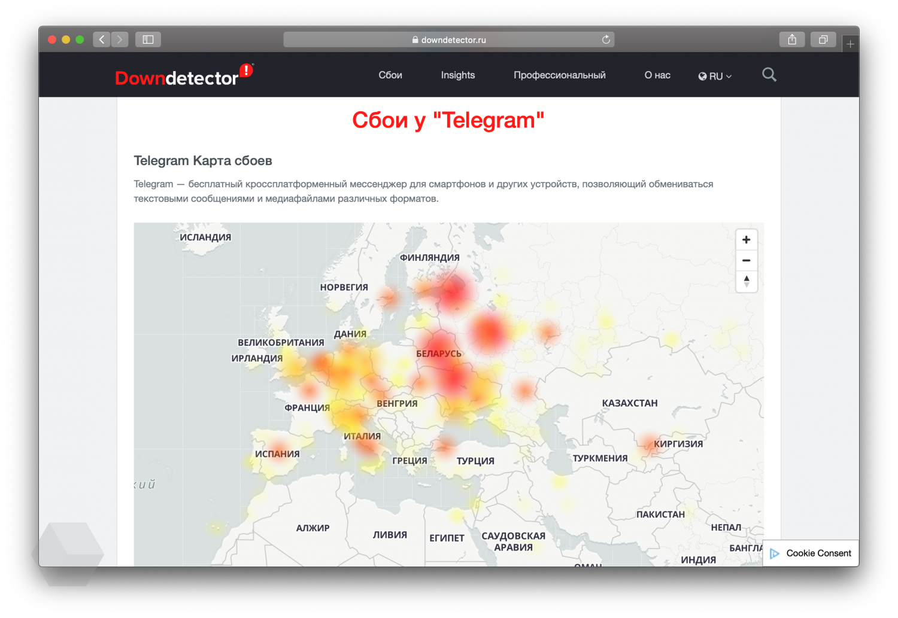Open the Share menu in Safari toolbar
This screenshot has height=618, width=898.
tap(792, 39)
